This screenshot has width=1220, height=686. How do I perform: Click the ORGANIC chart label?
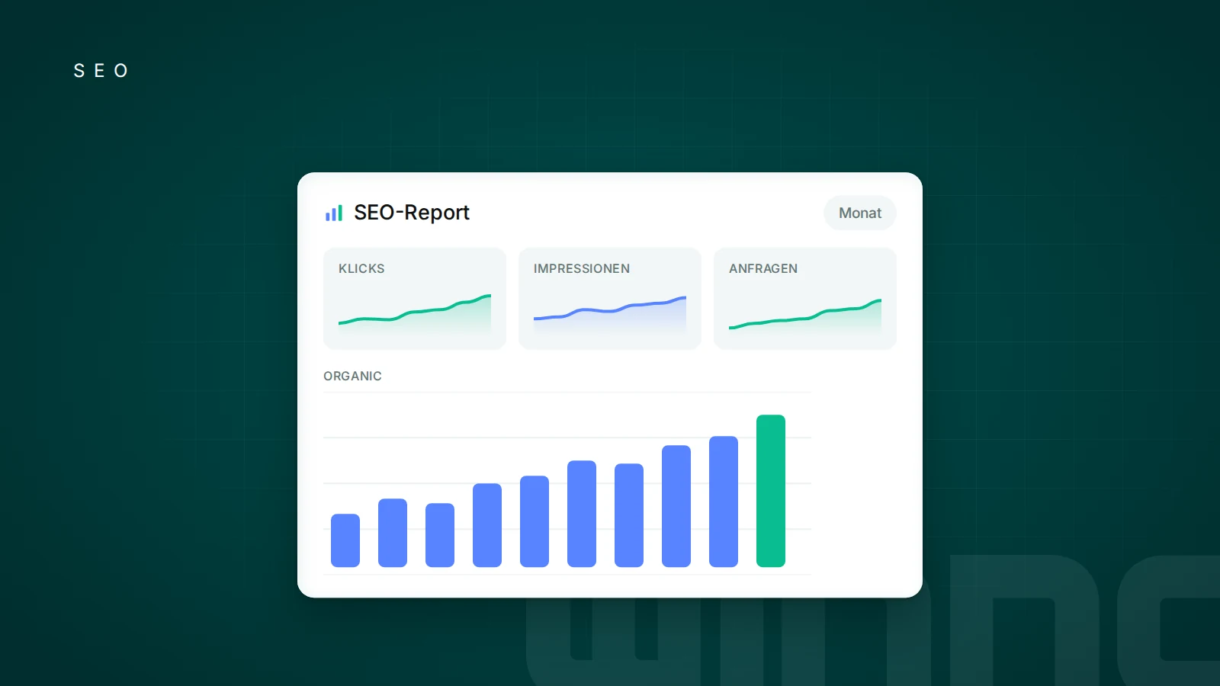[352, 376]
